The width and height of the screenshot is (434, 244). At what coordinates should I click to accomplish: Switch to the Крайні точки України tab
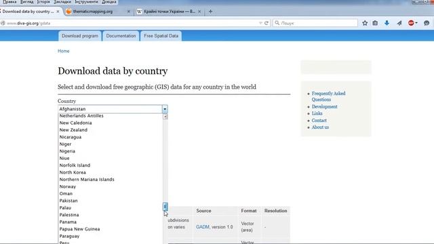(170, 12)
